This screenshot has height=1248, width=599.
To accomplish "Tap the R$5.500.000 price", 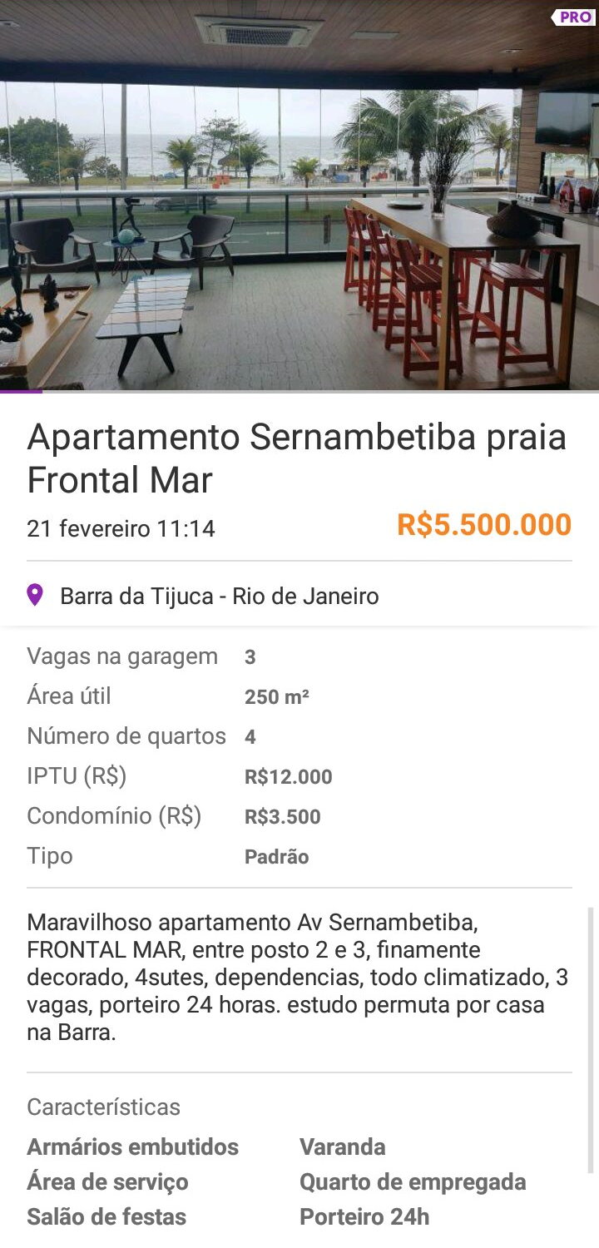I will click(x=483, y=525).
